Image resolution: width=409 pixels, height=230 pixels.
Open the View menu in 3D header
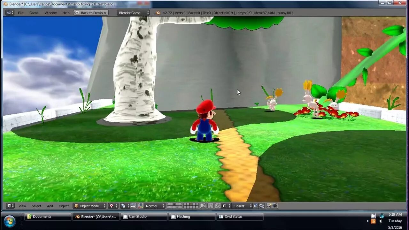pyautogui.click(x=22, y=206)
